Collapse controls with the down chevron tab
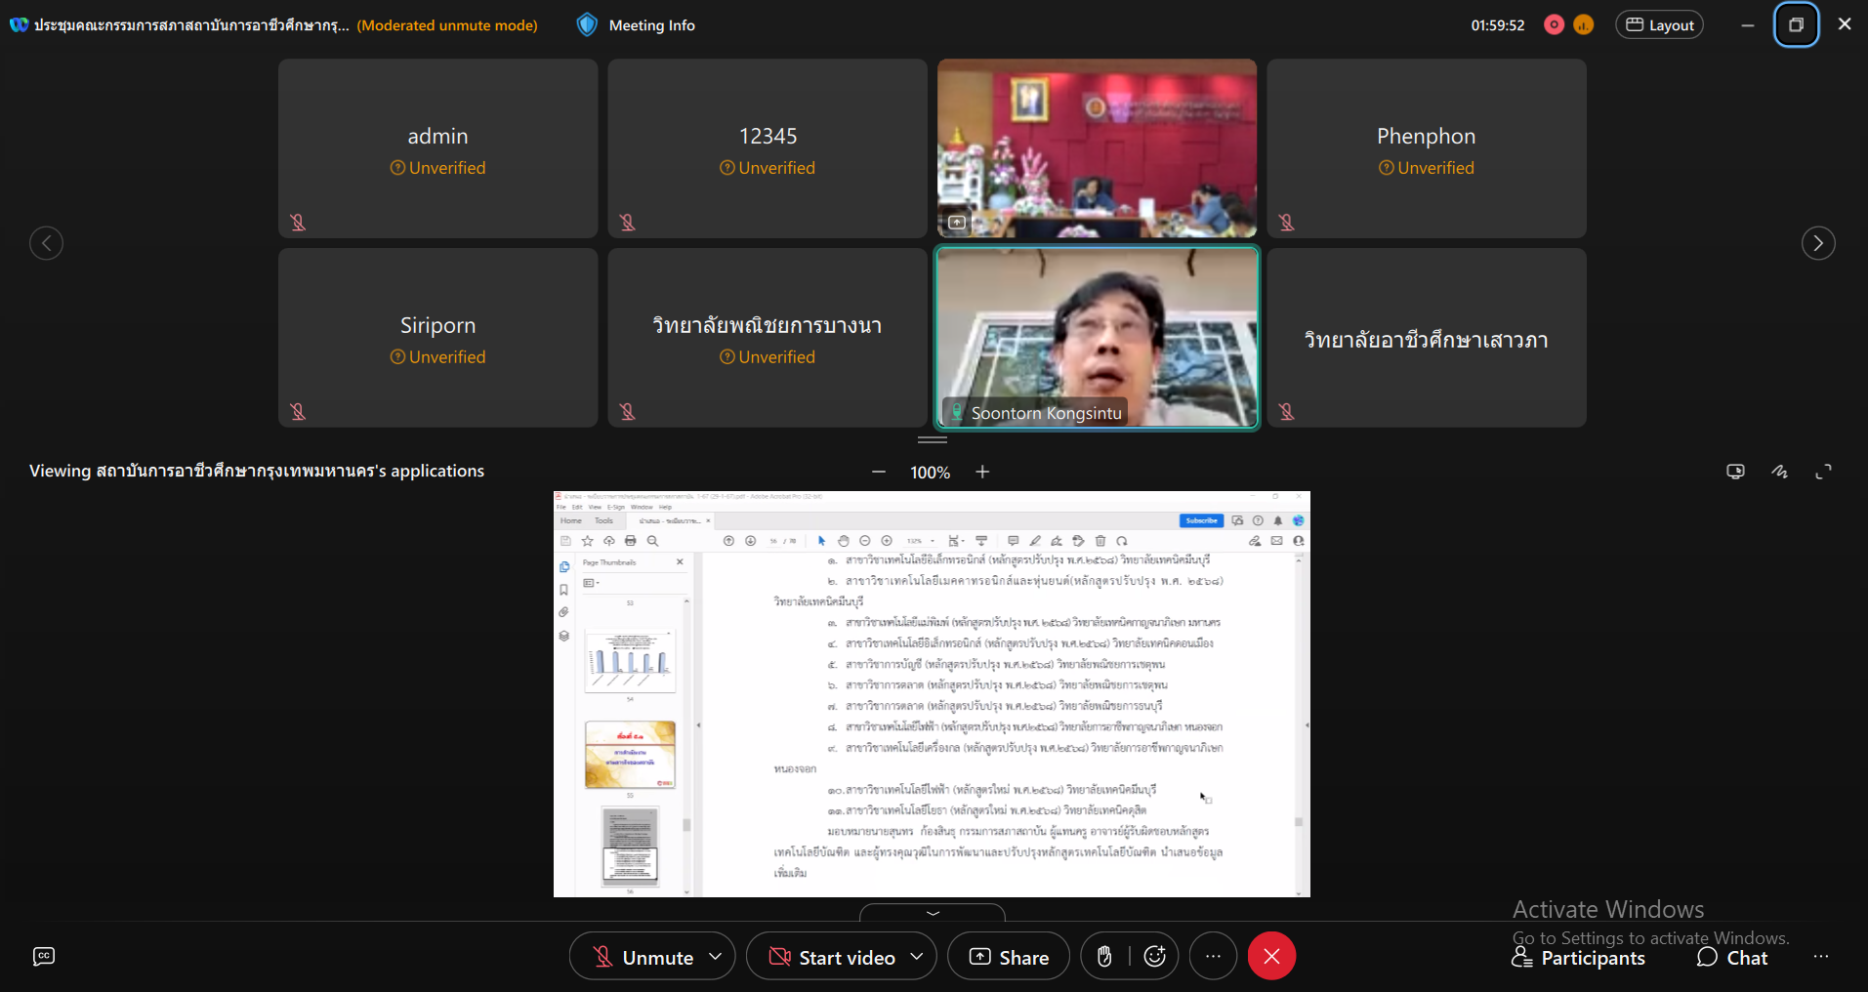This screenshot has width=1868, height=992. pyautogui.click(x=933, y=913)
